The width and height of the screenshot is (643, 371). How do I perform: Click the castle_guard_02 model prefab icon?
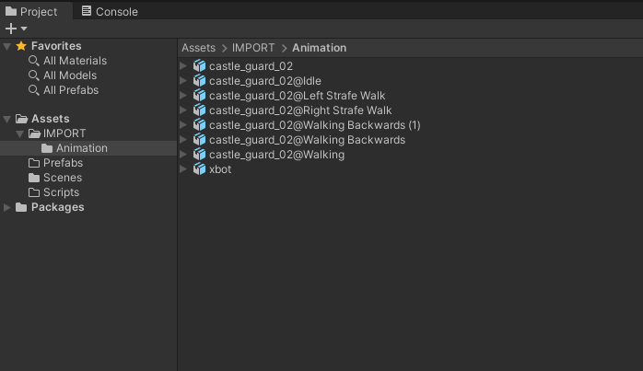[200, 66]
